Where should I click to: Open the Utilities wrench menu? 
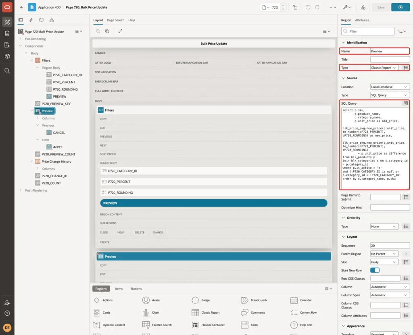[x=347, y=7]
